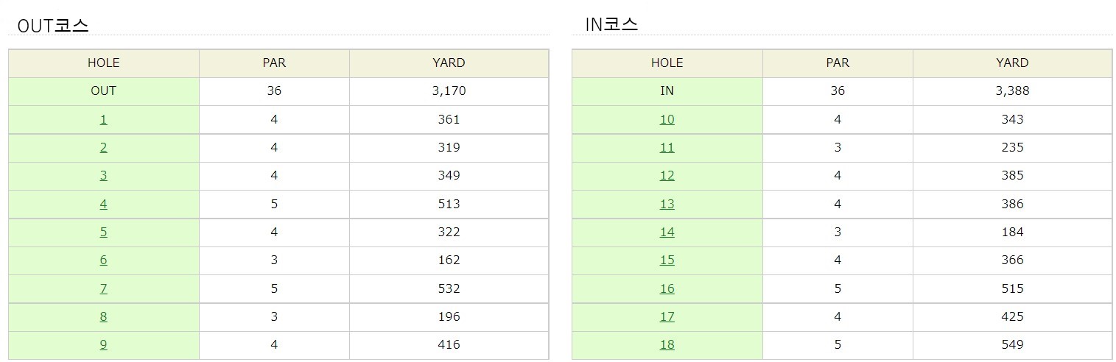Open hole 1 link in OUT course
1116x362 pixels.
click(x=103, y=119)
